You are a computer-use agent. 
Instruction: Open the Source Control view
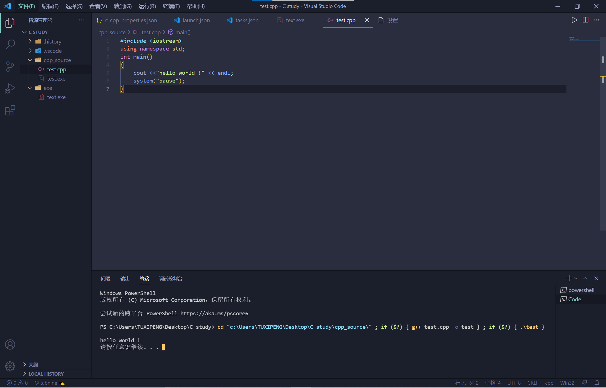(10, 66)
